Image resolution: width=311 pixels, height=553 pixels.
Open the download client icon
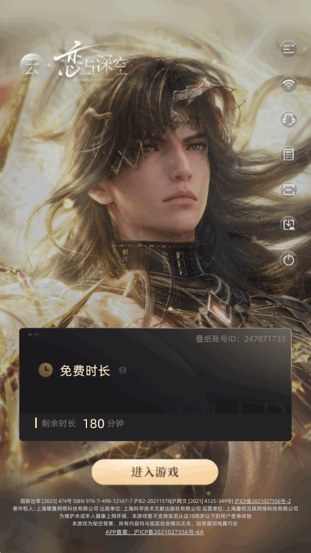point(289,225)
